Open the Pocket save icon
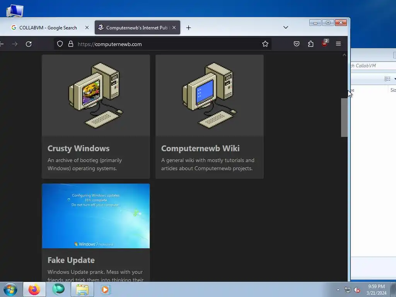 coord(297,44)
